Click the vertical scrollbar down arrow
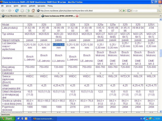Viewport: 162px width, 121px height. [x=161, y=111]
